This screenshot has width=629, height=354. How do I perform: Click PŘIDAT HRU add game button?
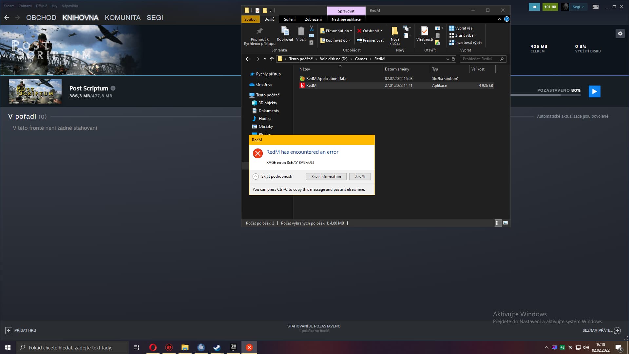tap(21, 330)
